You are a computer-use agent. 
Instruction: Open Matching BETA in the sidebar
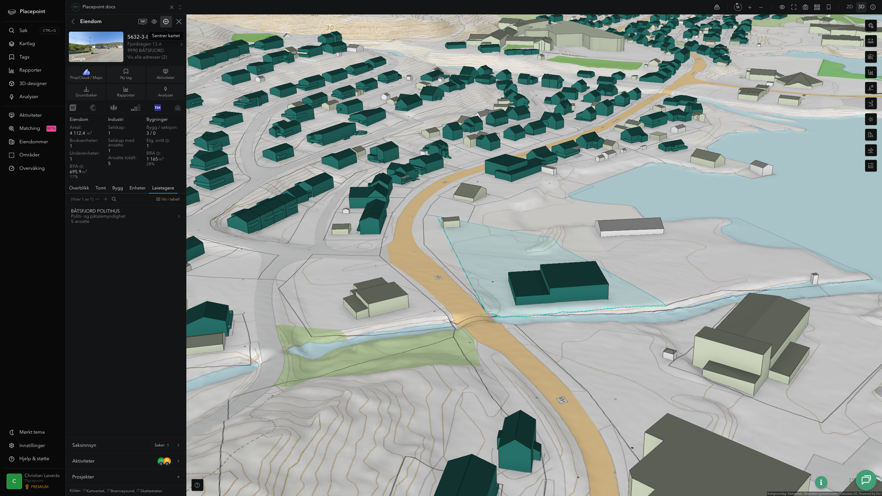click(33, 128)
